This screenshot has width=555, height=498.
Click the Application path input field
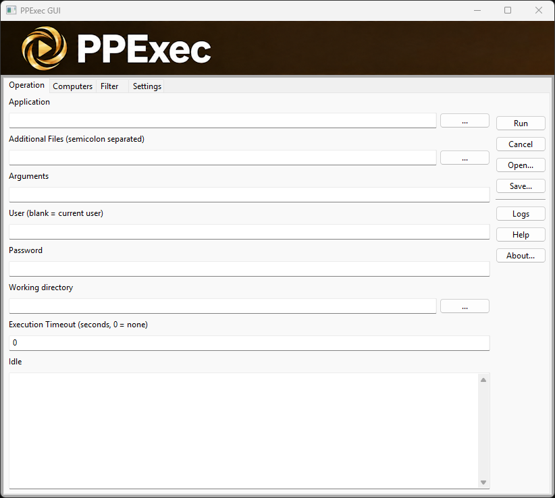coord(223,121)
